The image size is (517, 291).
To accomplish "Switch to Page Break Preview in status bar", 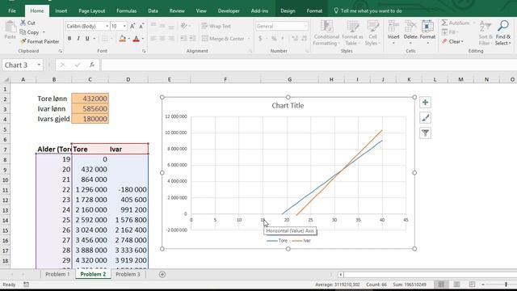I will coord(472,285).
